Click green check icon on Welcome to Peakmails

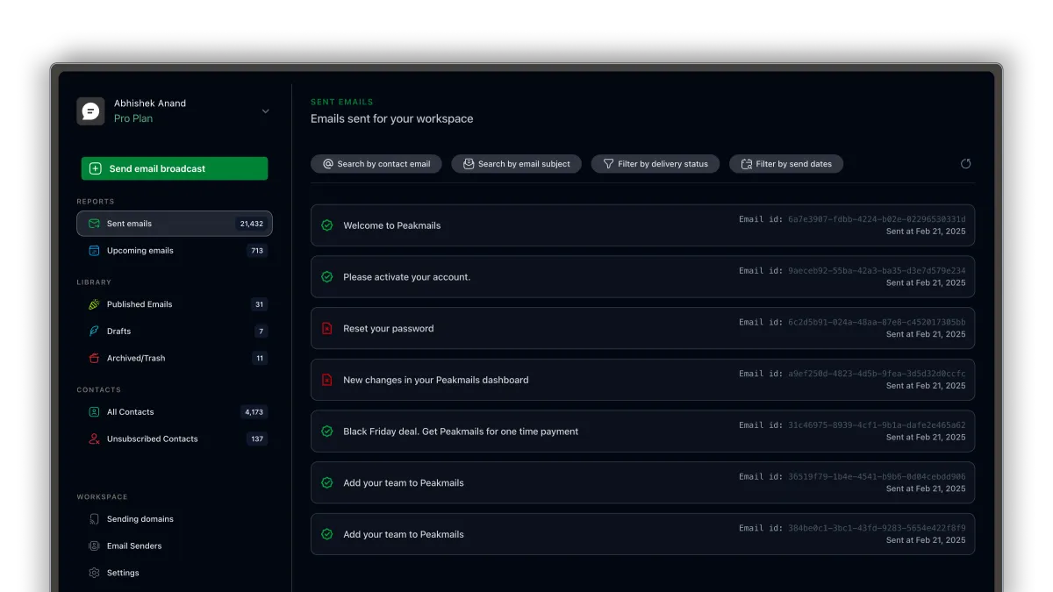click(327, 225)
